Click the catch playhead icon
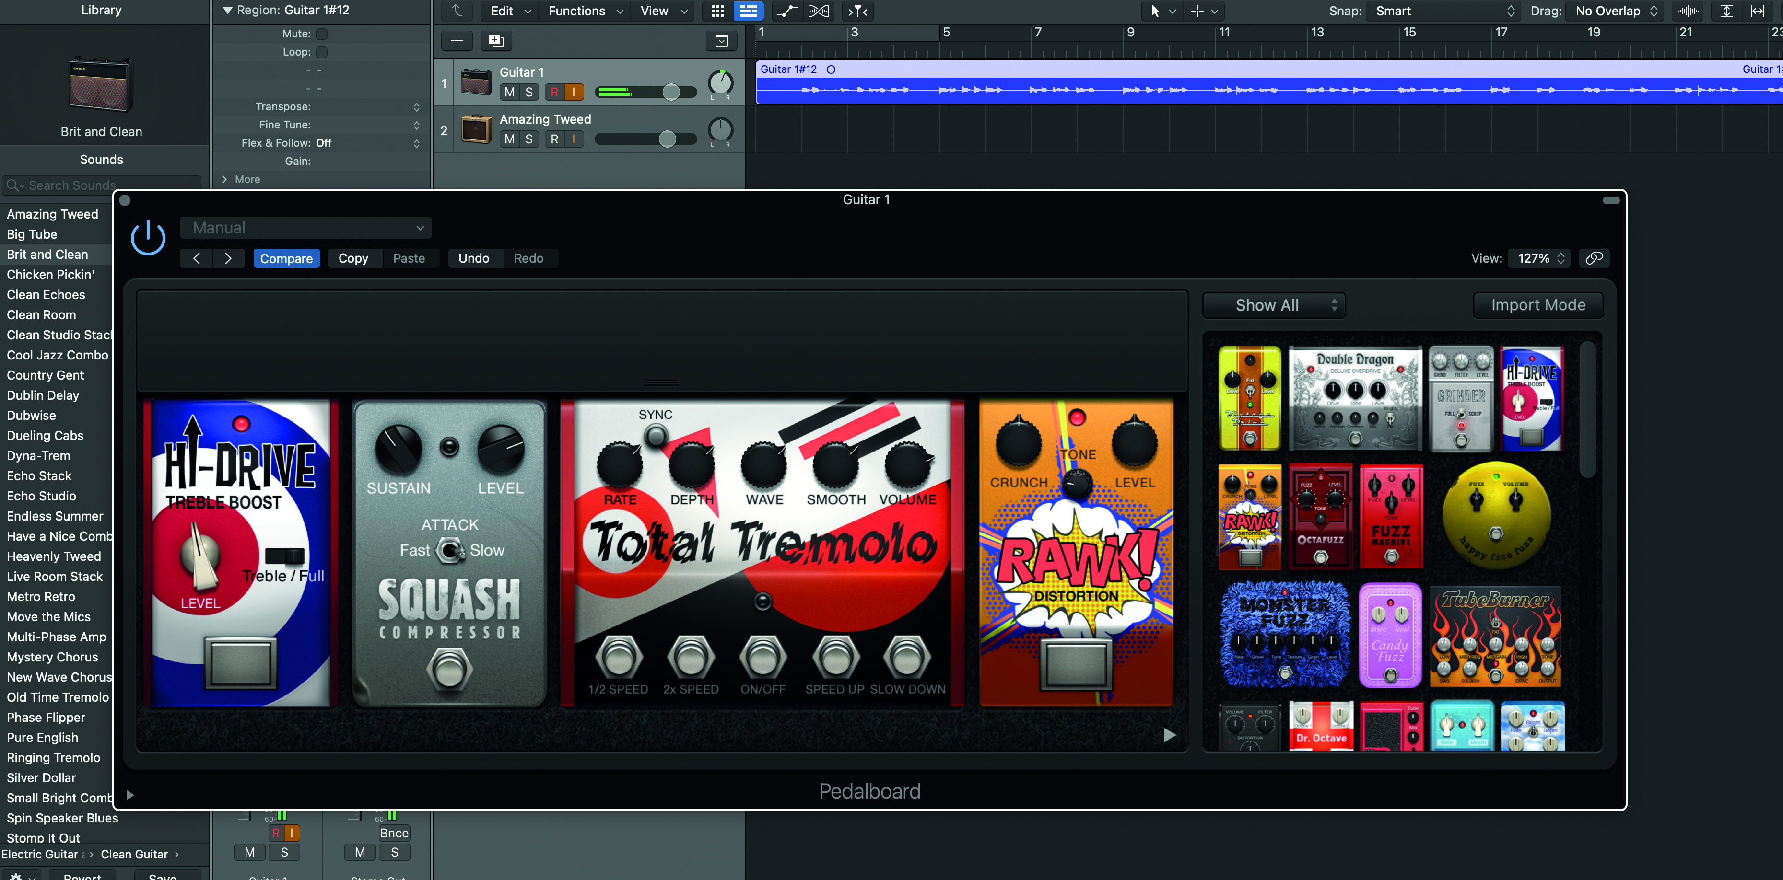Viewport: 1783px width, 880px height. click(857, 11)
